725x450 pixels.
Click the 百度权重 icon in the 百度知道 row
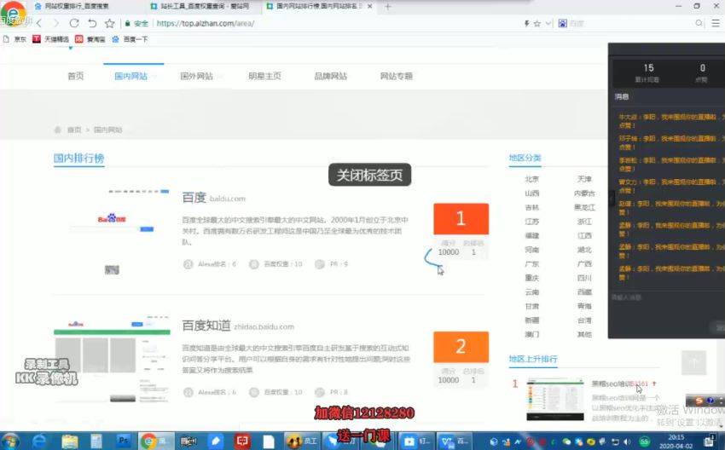(x=254, y=392)
